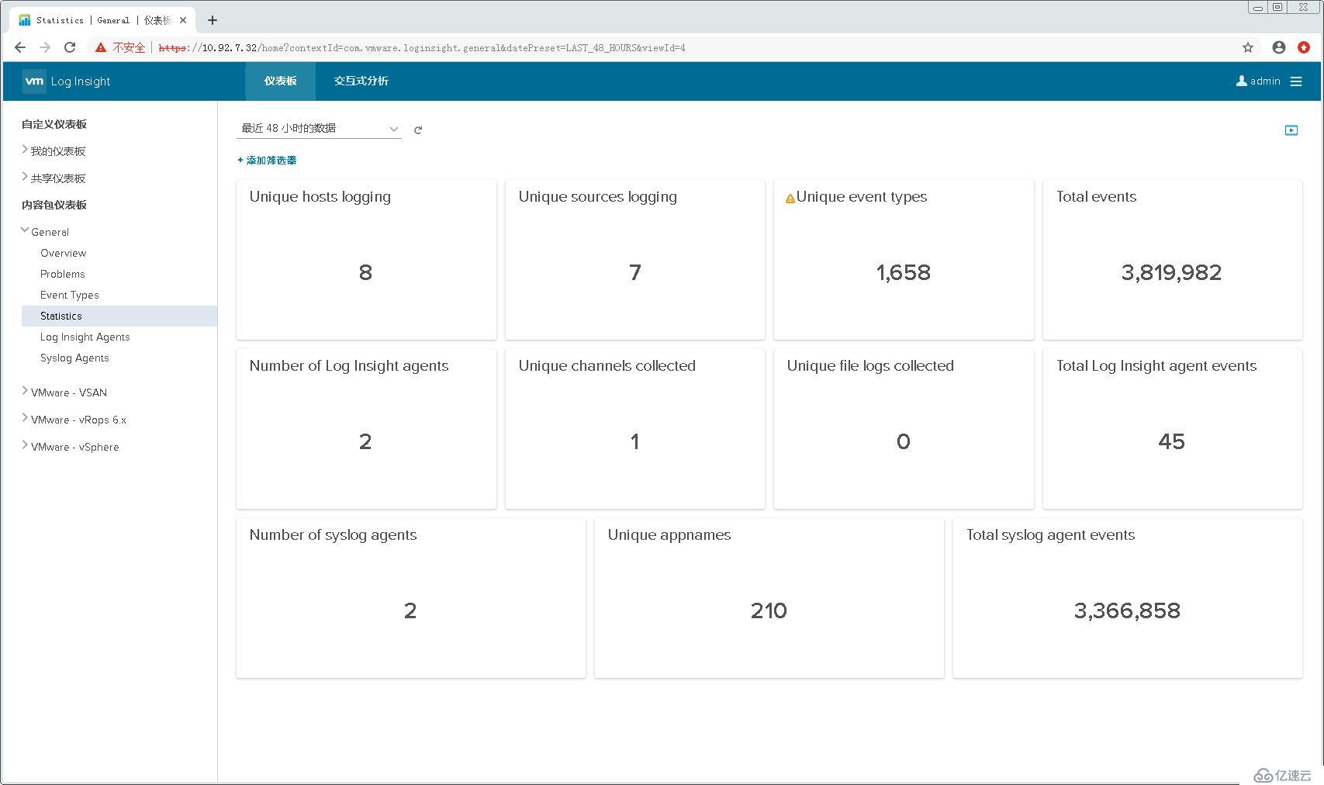Open a new browser tab
Viewport: 1324px width, 785px height.
[213, 20]
